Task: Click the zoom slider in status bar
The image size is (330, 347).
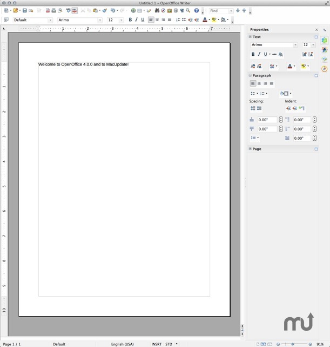Action: [294, 344]
